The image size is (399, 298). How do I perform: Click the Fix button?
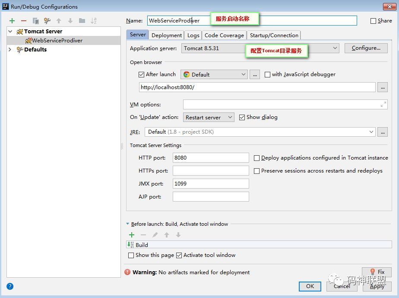click(x=377, y=272)
